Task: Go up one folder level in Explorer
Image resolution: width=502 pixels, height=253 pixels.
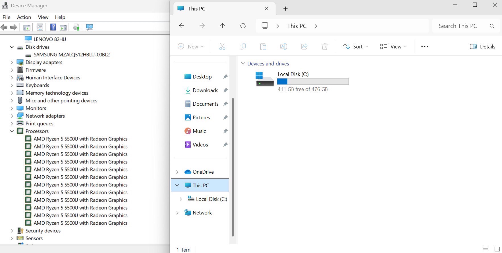Action: tap(222, 26)
